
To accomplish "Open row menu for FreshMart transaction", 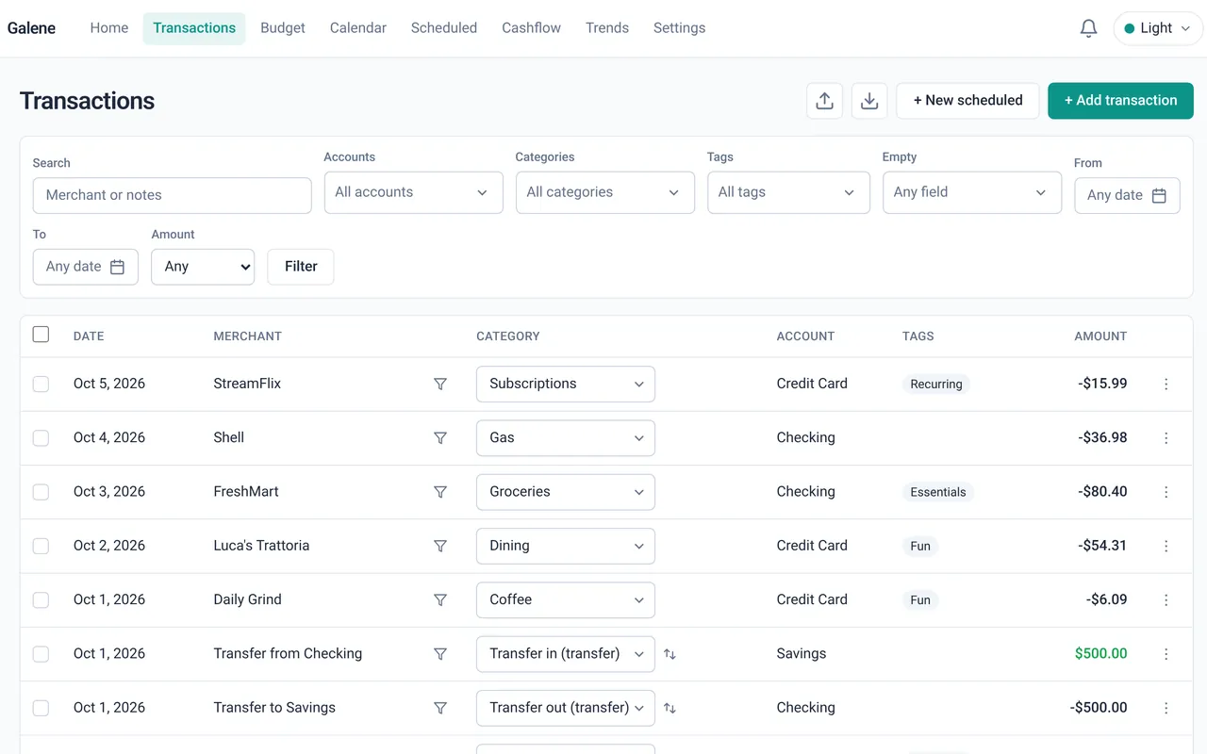I will tap(1166, 492).
